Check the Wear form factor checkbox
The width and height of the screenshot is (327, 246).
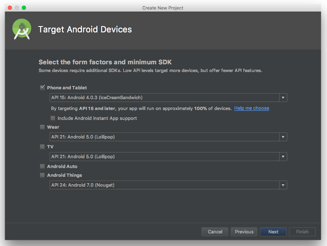[x=42, y=127]
